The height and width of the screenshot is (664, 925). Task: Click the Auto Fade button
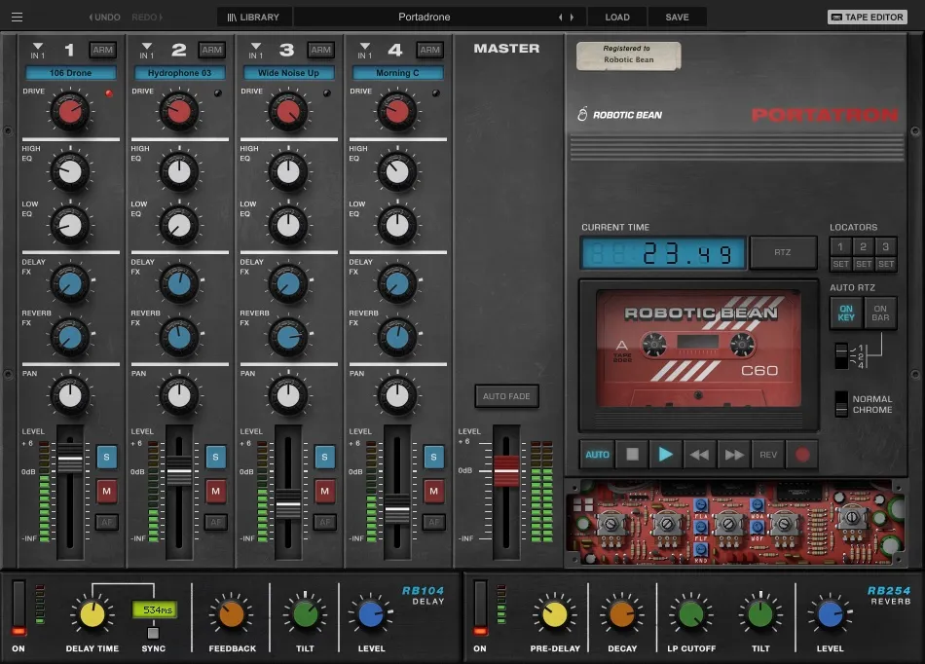(506, 396)
